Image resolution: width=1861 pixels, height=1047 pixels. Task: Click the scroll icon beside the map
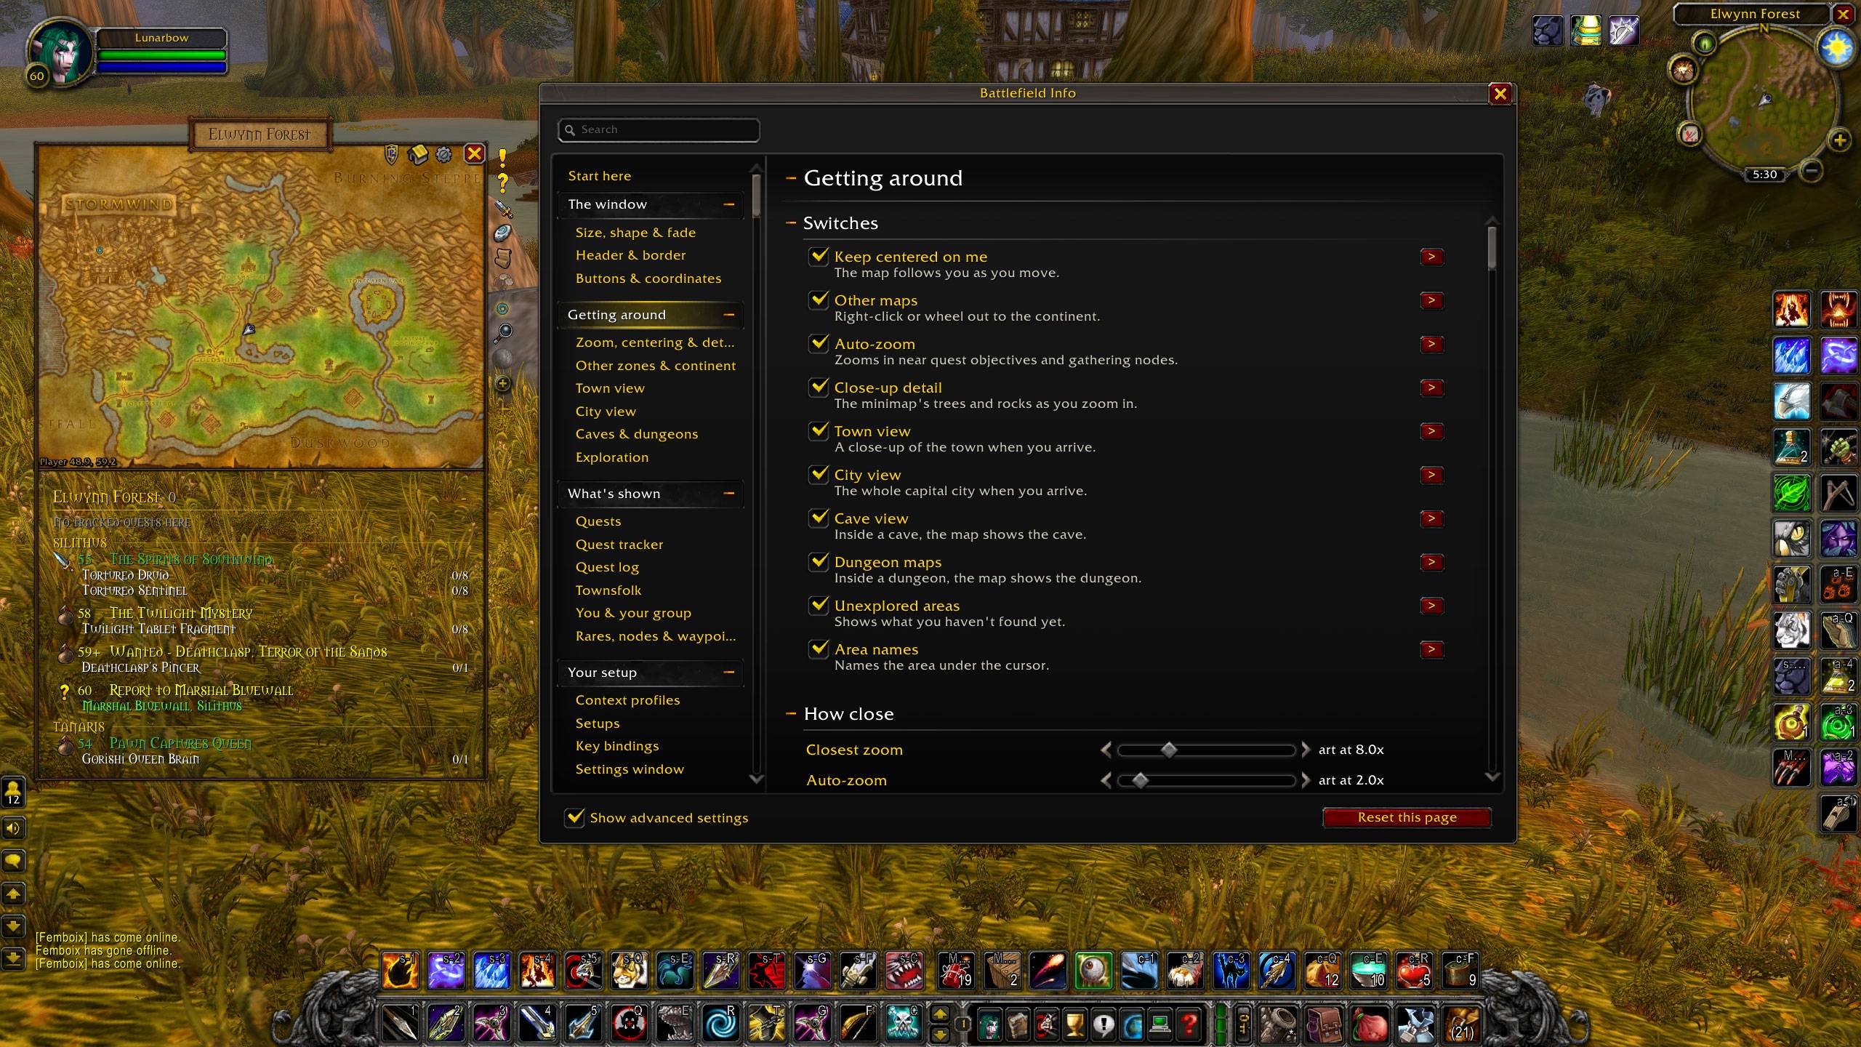[503, 257]
